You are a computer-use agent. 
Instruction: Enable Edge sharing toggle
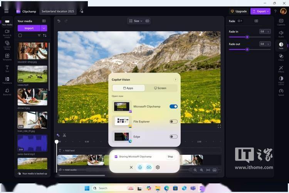[x=173, y=137]
